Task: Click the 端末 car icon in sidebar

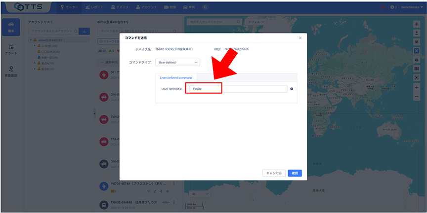Action: click(11, 27)
